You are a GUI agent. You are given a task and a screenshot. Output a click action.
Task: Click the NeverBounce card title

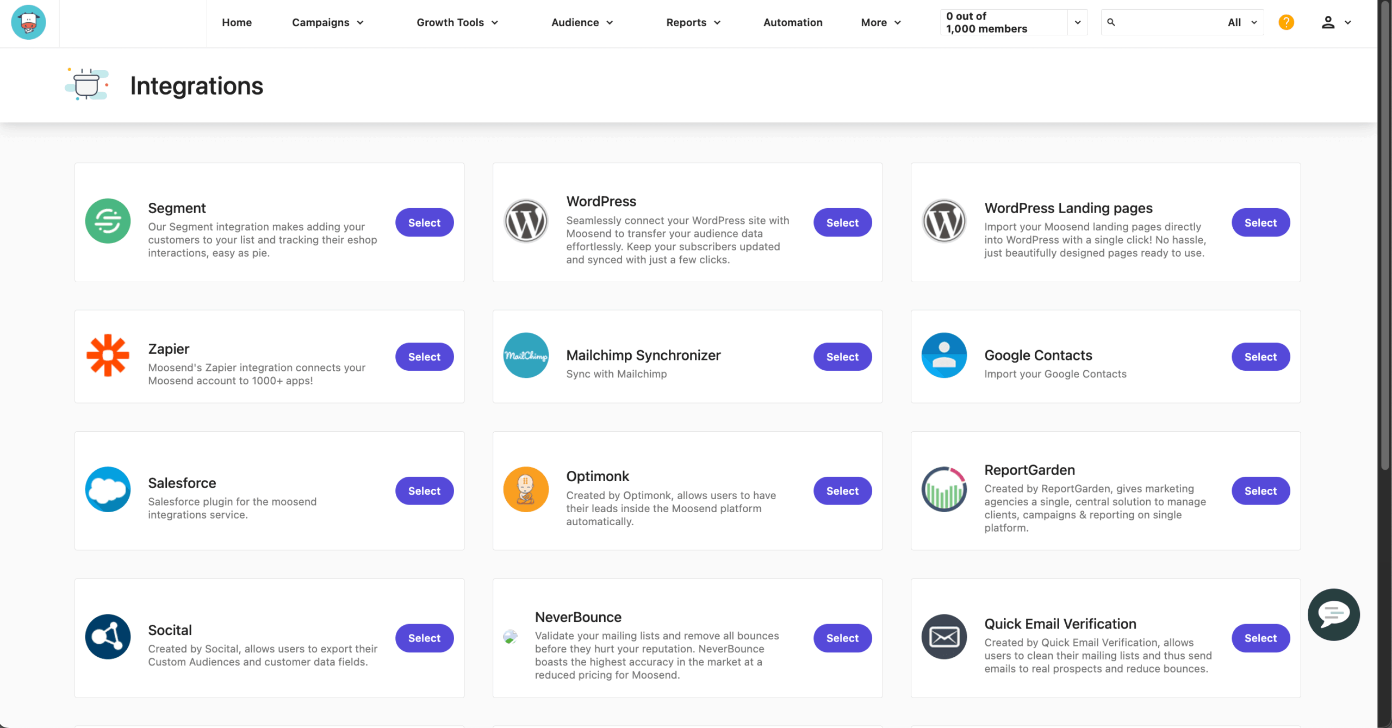[577, 617]
